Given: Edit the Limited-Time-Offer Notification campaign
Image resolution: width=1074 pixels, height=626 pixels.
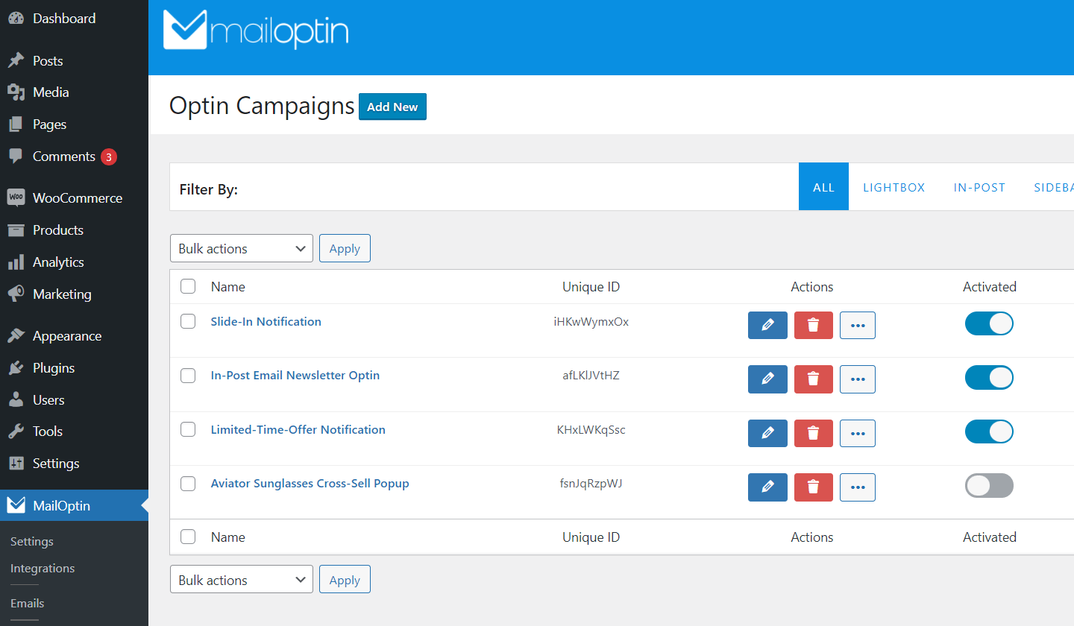Looking at the screenshot, I should (x=767, y=433).
